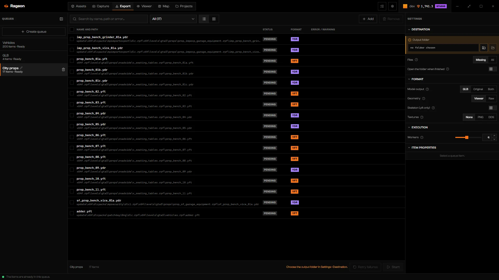The height and width of the screenshot is (280, 499).
Task: Open the Viewer tab
Action: pos(144,6)
